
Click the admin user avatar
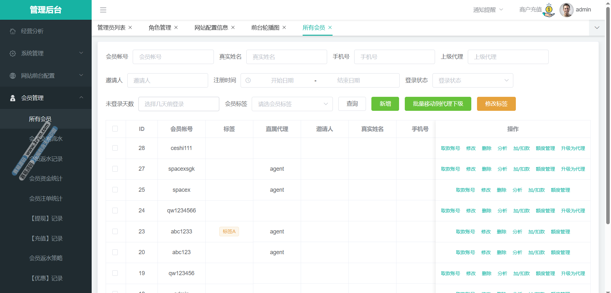click(x=566, y=10)
